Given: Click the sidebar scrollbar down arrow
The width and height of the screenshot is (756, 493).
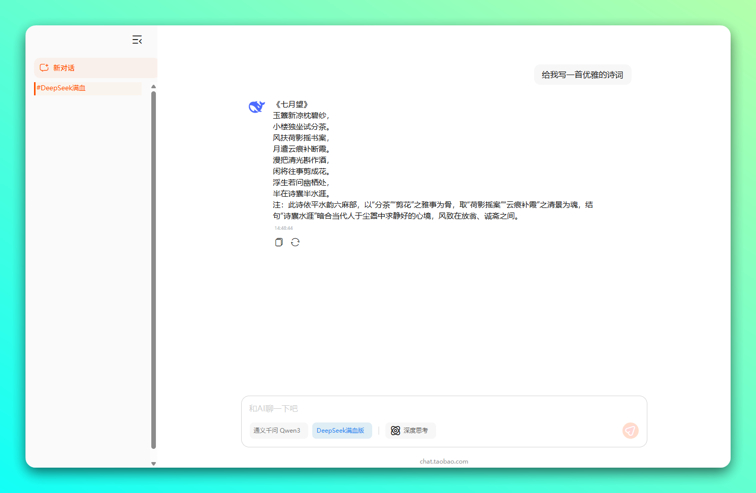Looking at the screenshot, I should pyautogui.click(x=153, y=464).
